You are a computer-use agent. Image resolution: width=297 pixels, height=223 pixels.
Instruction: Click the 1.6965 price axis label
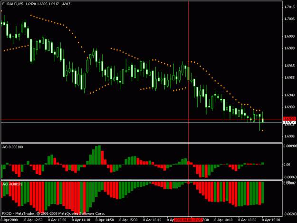tap(289, 66)
